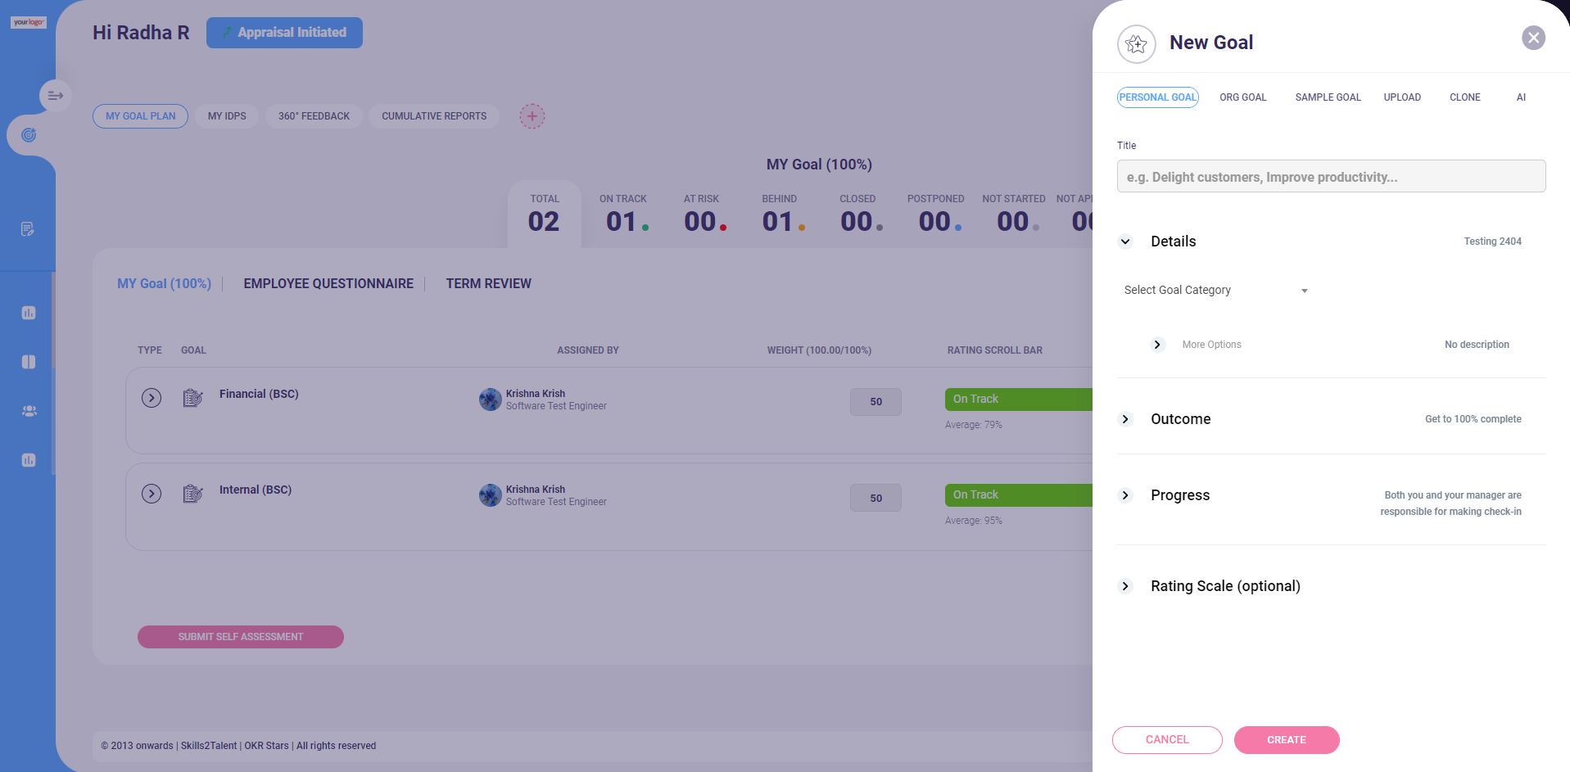
Task: Select the MY Goal (100%) sub-tab
Action: pos(164,284)
